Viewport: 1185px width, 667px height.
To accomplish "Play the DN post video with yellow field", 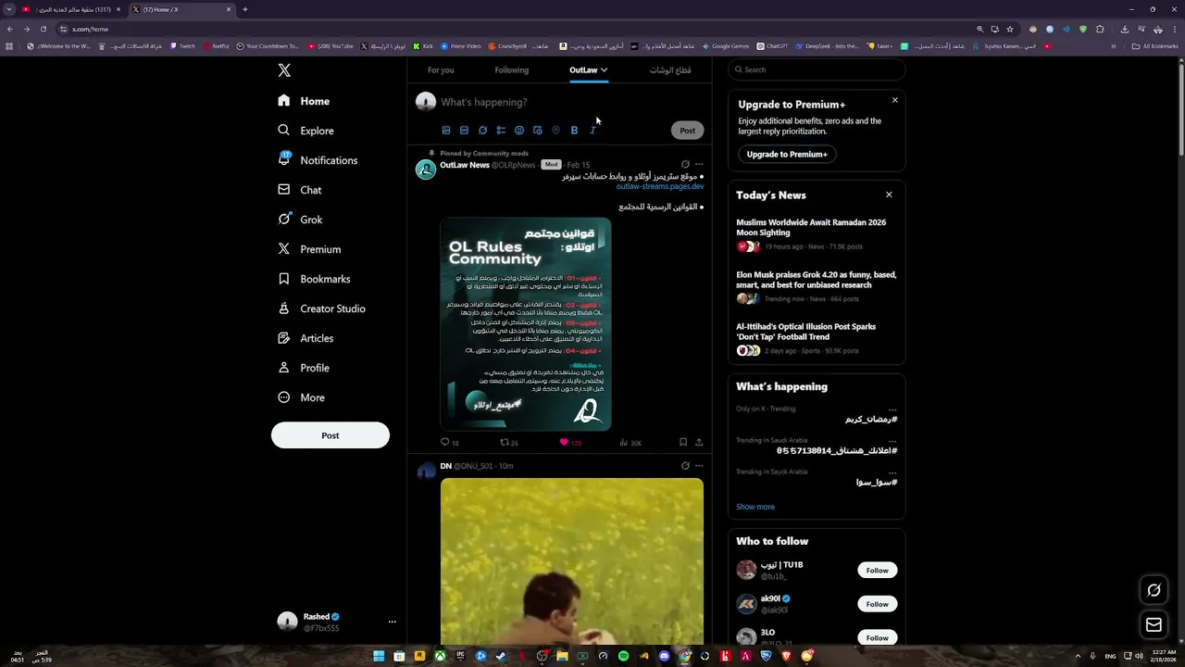I will pos(572,561).
